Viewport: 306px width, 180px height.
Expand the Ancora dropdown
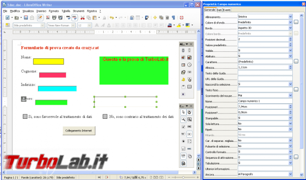click(x=290, y=174)
